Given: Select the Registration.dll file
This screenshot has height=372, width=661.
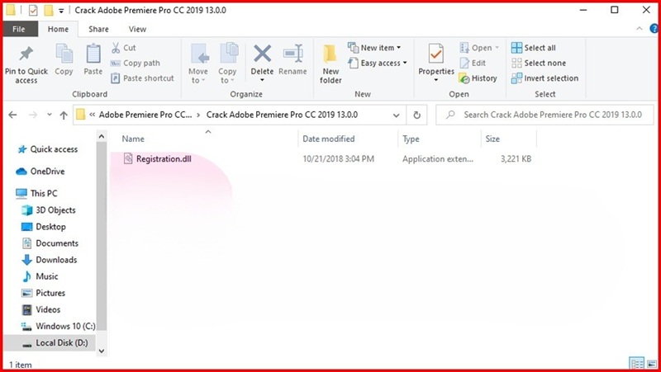Looking at the screenshot, I should [163, 158].
